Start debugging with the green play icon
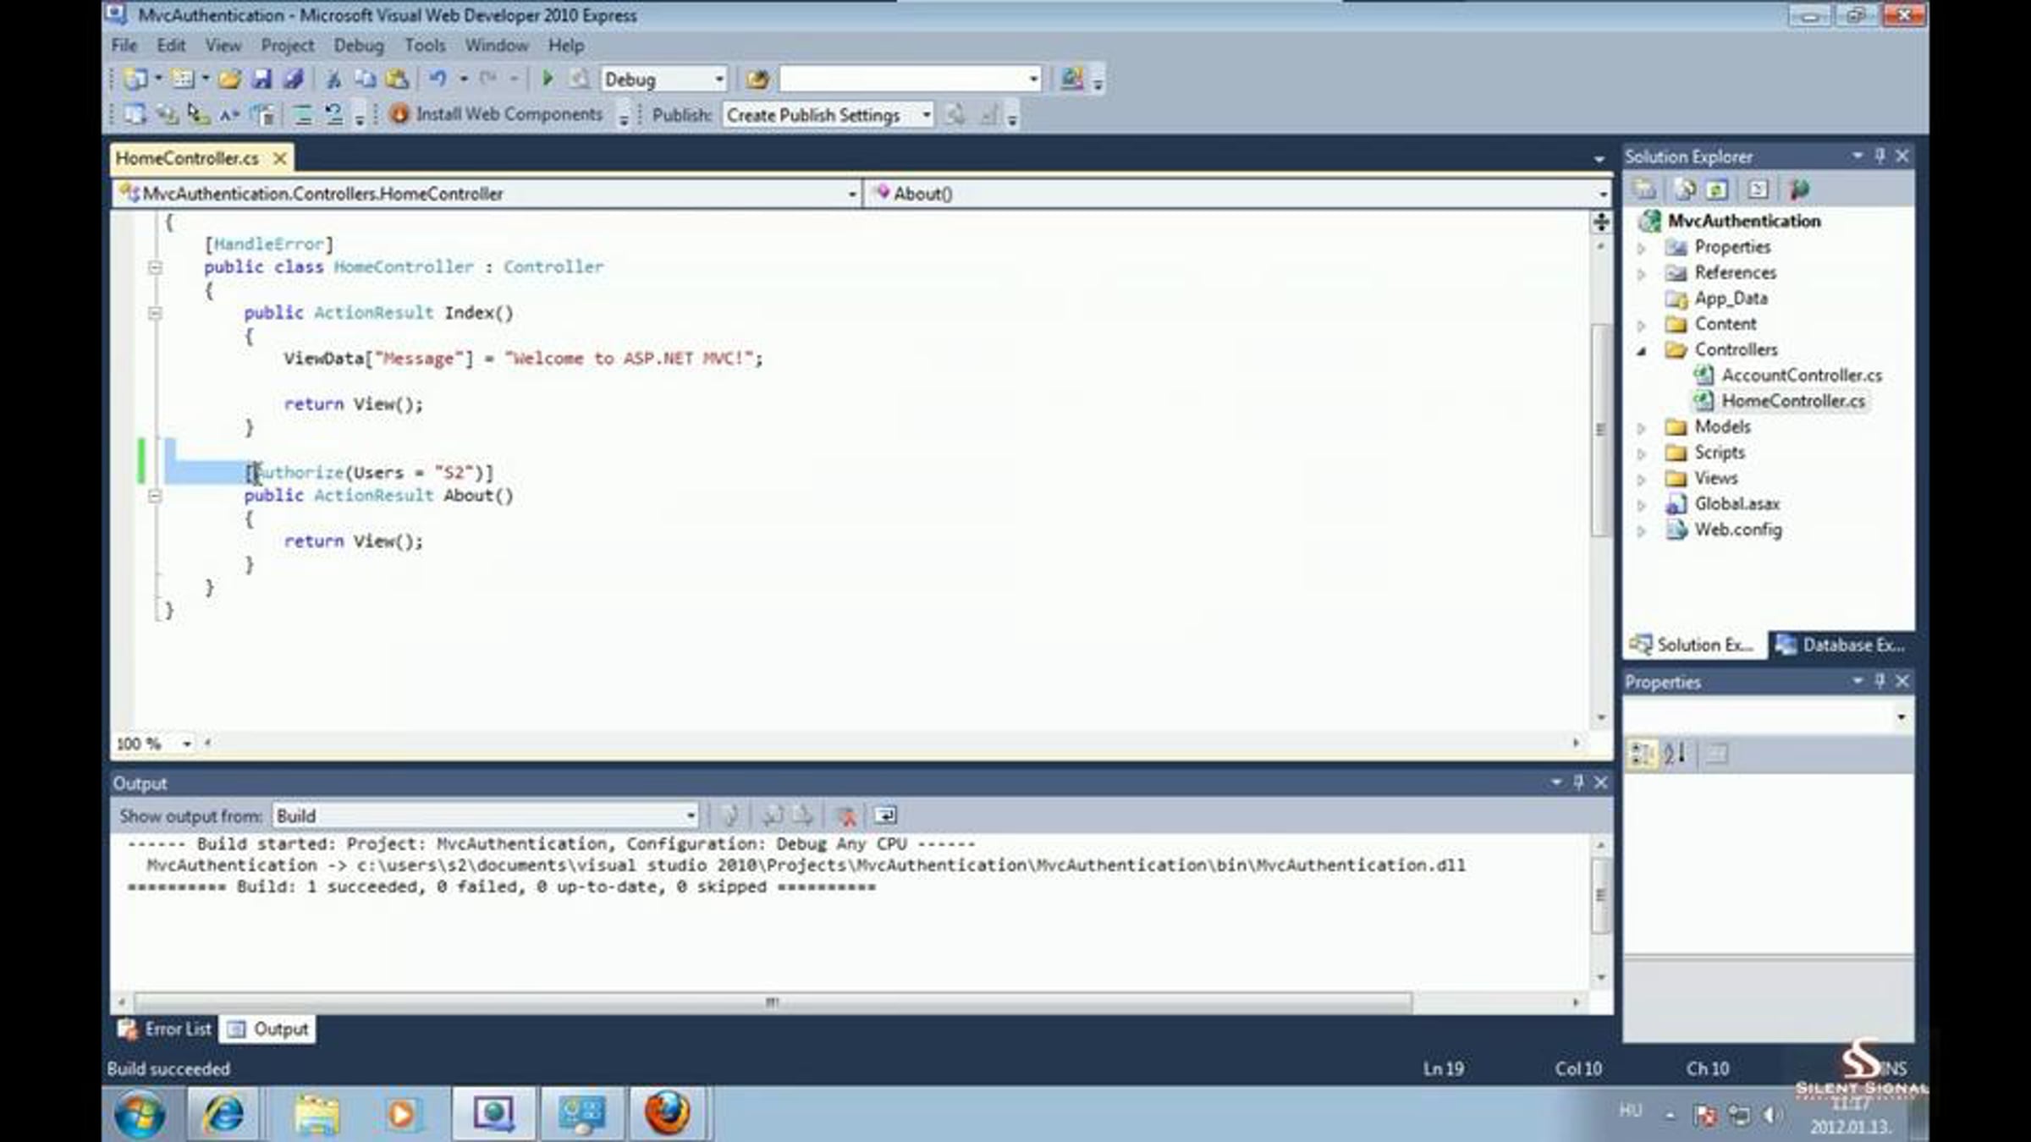This screenshot has height=1142, width=2031. [x=548, y=79]
